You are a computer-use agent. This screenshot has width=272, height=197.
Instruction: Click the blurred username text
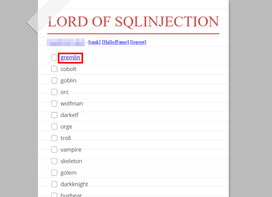coord(66,42)
